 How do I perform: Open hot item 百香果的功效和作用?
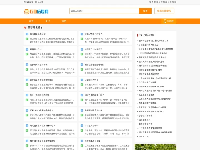147,103
